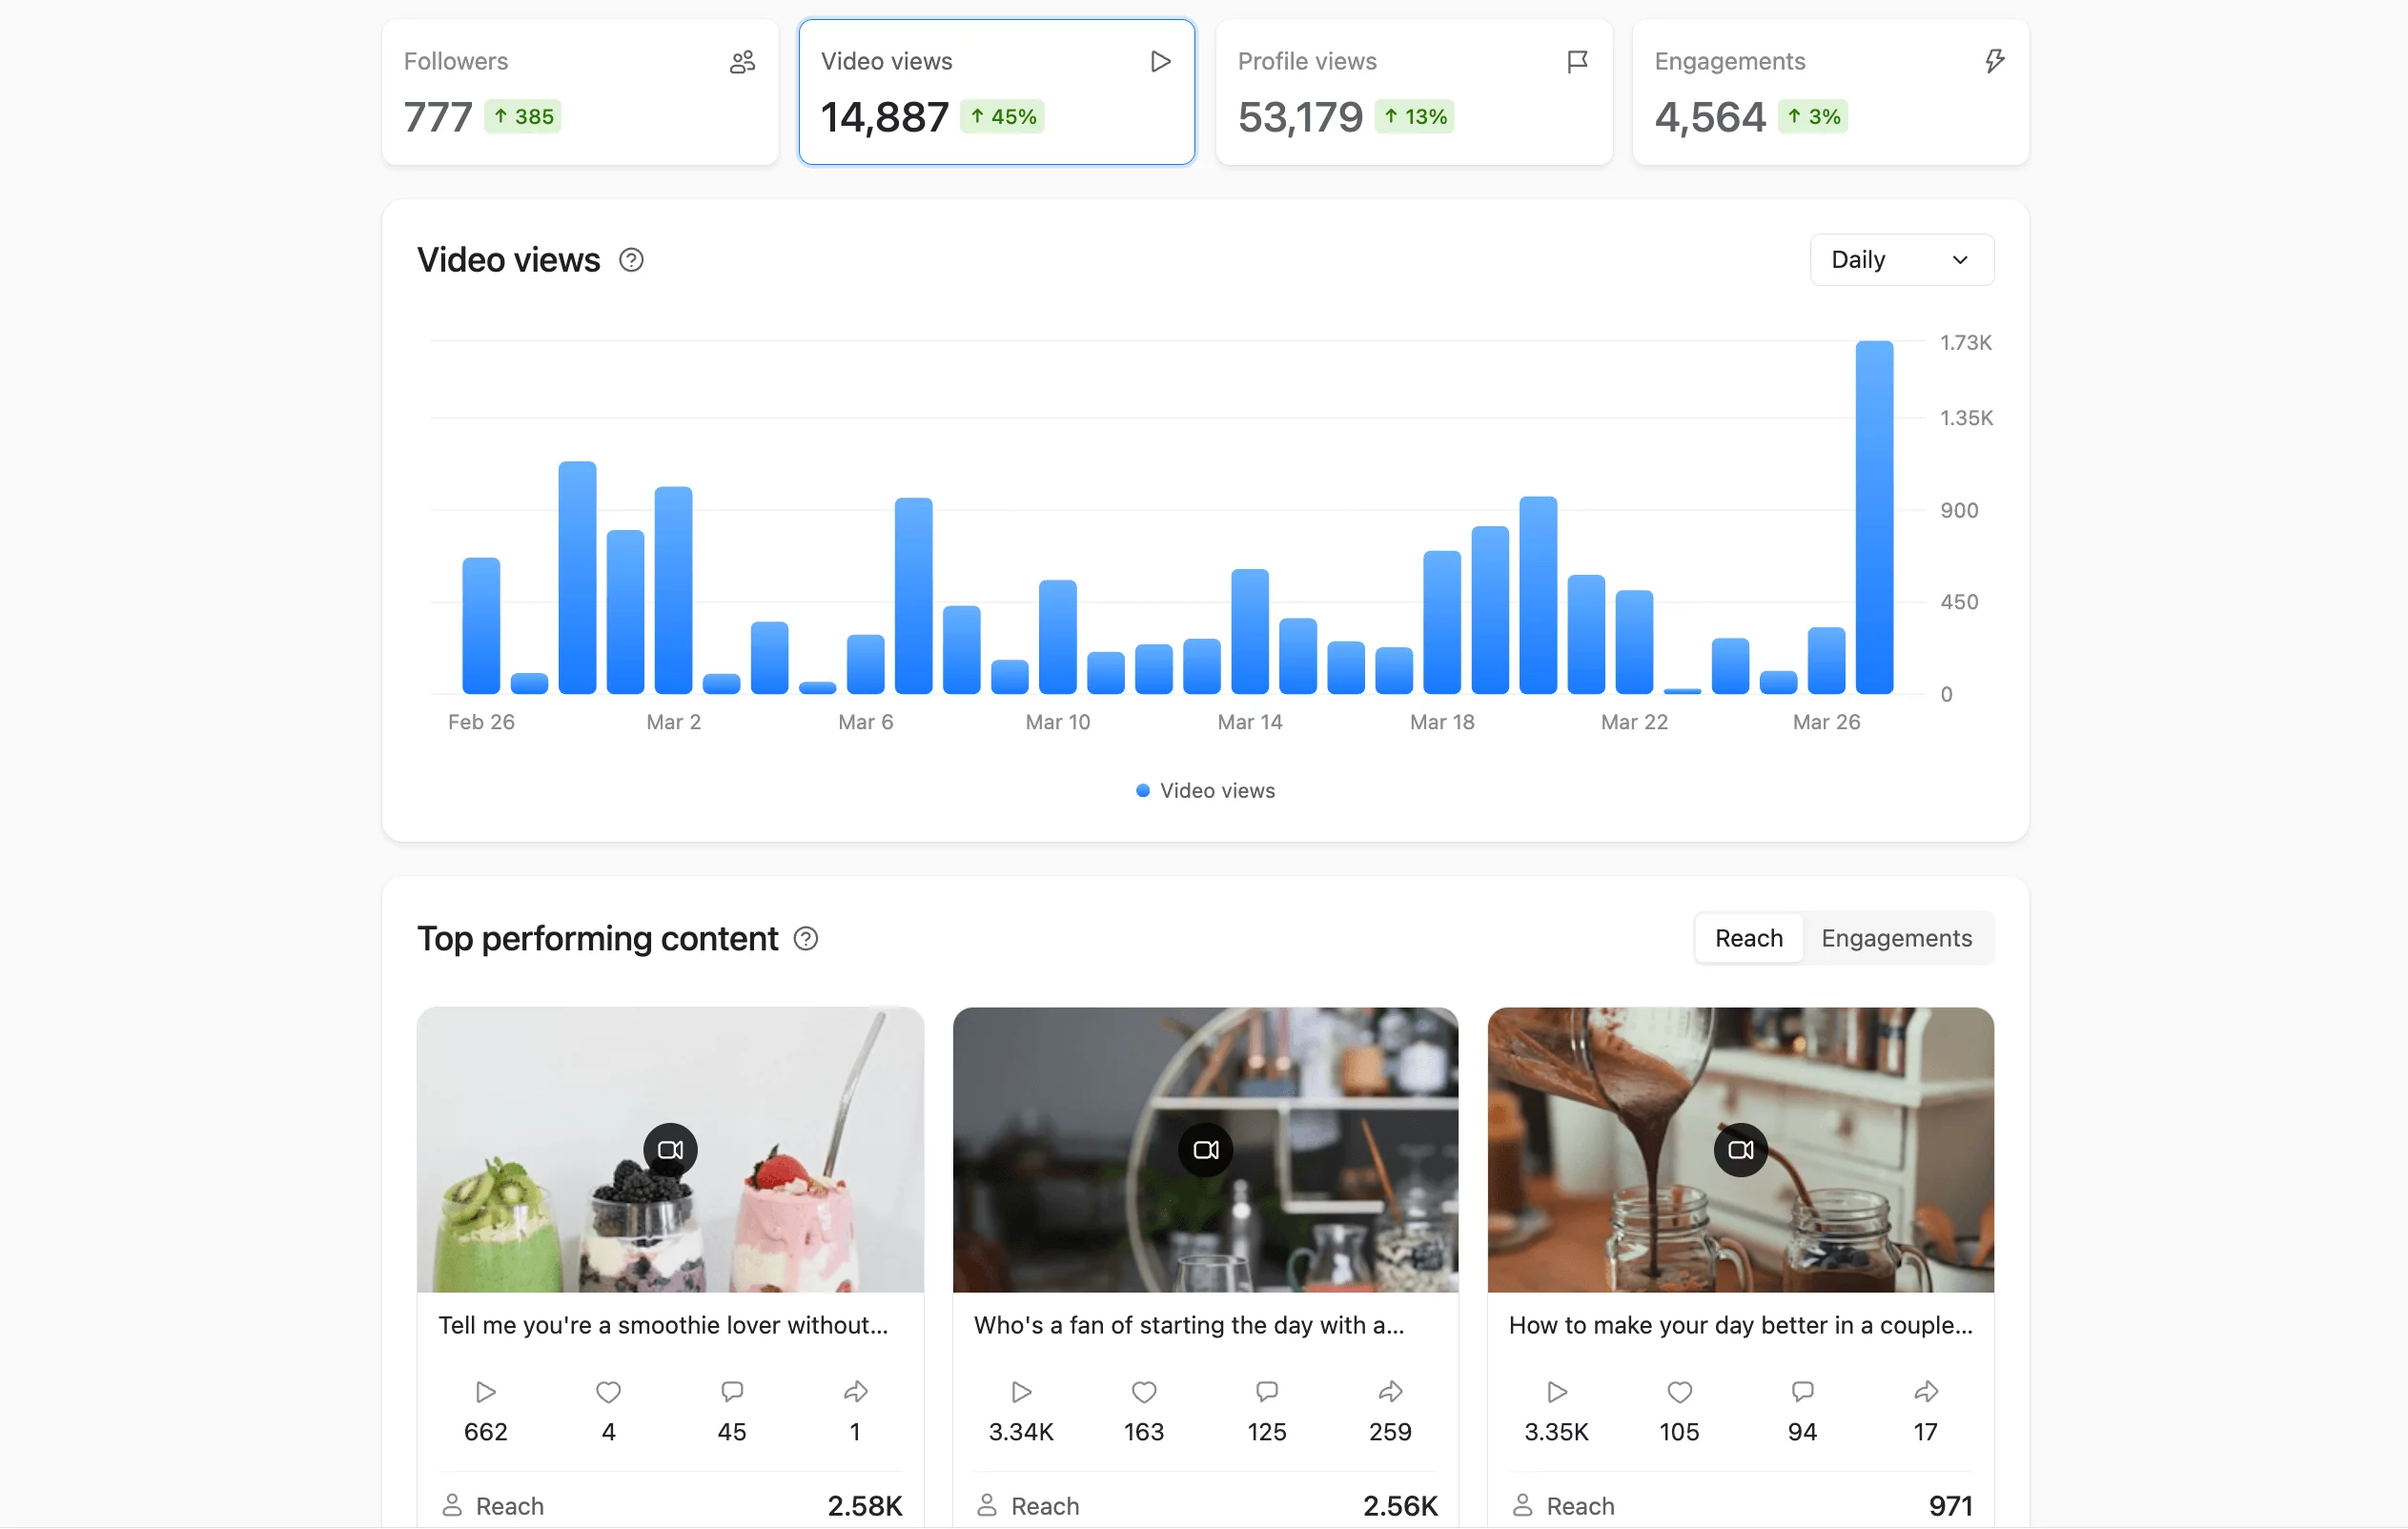
Task: Click heart icon above 163
Action: pos(1144,1392)
